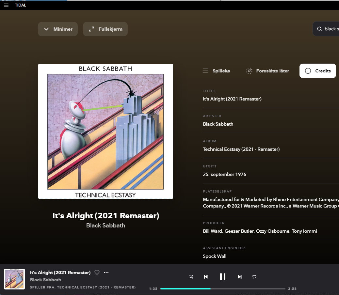339x295 pixels.
Task: Focus the search field containing "black s"
Action: coord(326,29)
